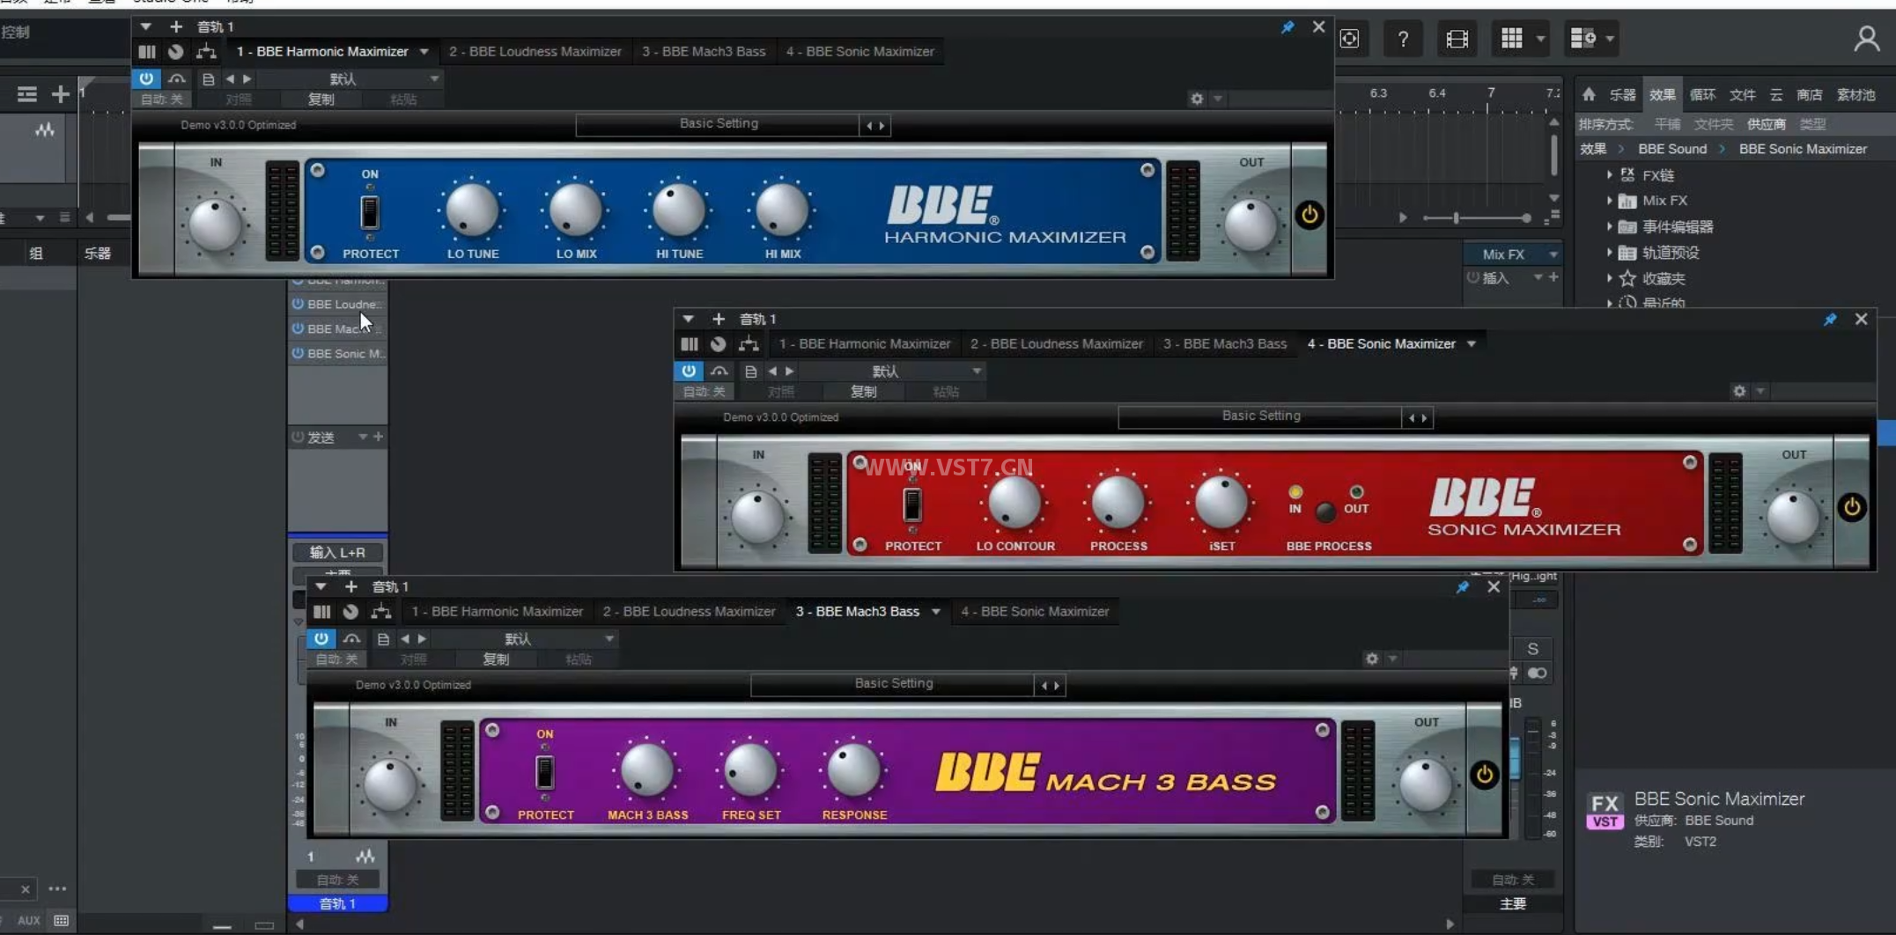Step presets with Basic Setting arrows, Harmonic Maximizer

coord(875,125)
